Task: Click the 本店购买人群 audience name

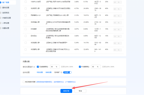Action: [x=35, y=8]
